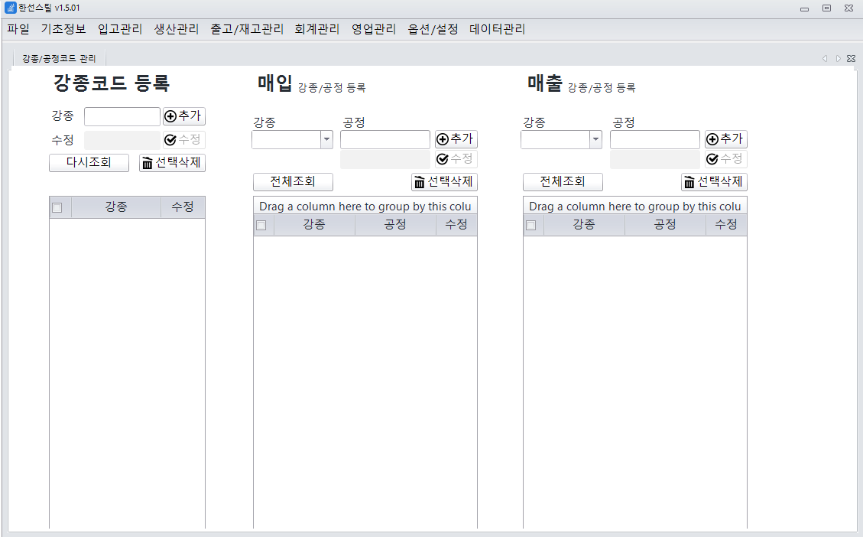
Task: Click the tab scroll-left arrow icon
Action: pos(825,58)
